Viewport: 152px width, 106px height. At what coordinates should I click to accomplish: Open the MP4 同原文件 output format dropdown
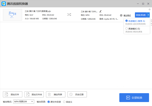(x=24, y=101)
